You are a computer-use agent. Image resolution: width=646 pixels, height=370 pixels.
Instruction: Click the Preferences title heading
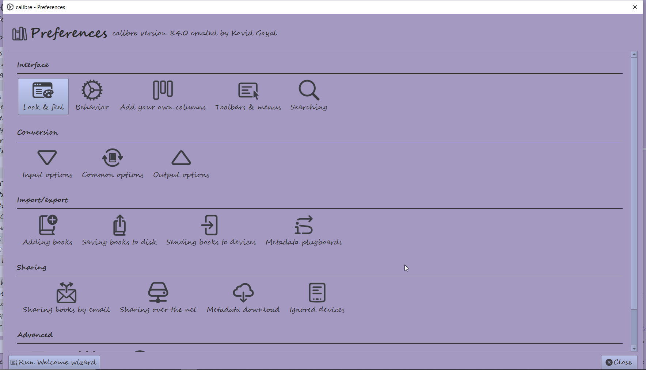pos(69,33)
